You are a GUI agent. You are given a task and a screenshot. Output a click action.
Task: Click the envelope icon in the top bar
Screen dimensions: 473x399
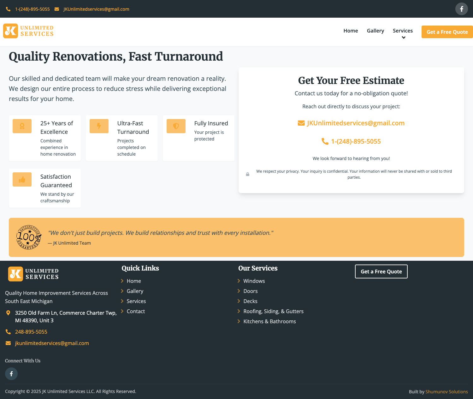pyautogui.click(x=57, y=9)
